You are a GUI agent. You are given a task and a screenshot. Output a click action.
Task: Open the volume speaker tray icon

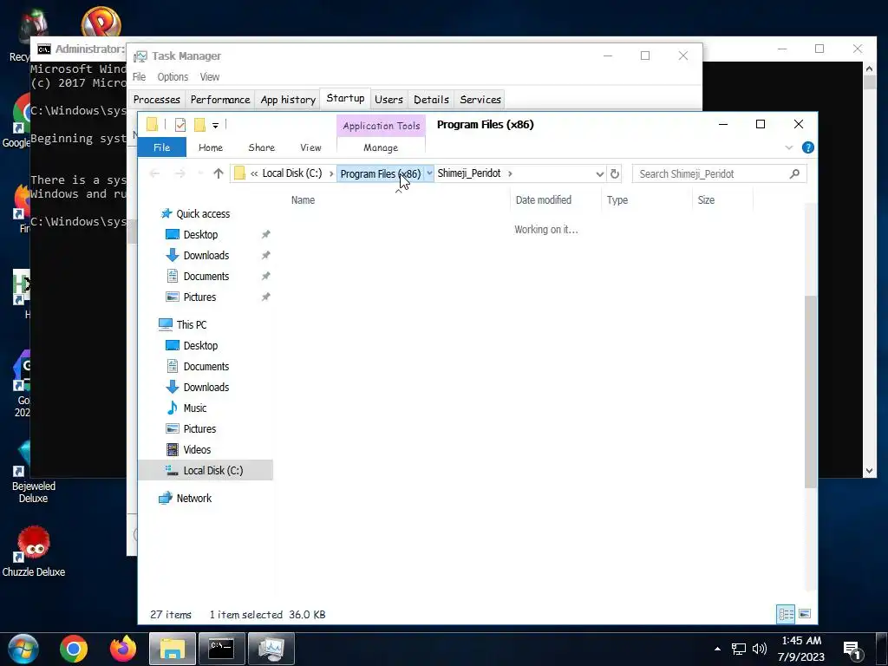[x=760, y=649]
